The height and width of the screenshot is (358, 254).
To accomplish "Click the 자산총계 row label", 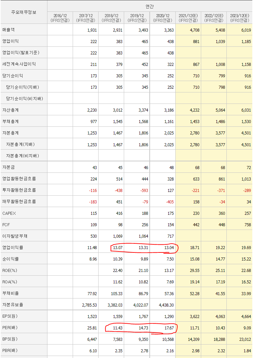I will [x=10, y=110].
